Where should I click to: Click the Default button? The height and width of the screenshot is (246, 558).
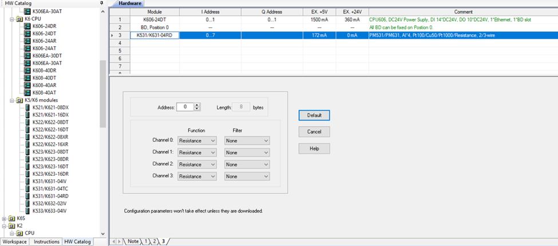[x=314, y=115]
